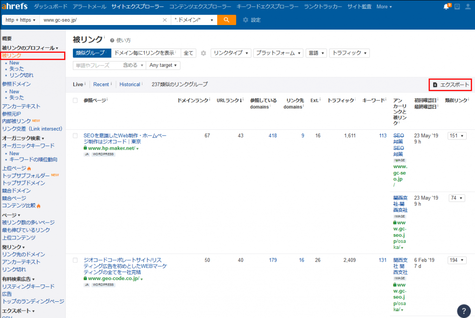Click the 使い方 help icon
This screenshot has width=475, height=318.
click(112, 40)
